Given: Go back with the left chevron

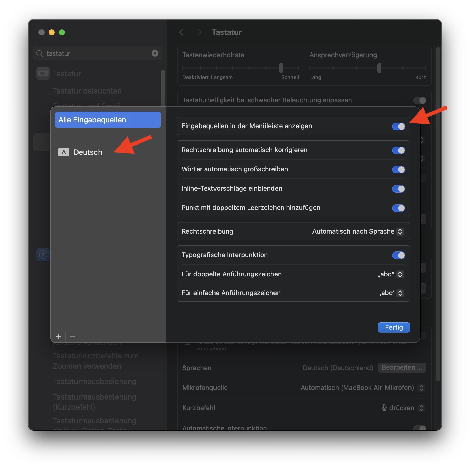Looking at the screenshot, I should (x=181, y=32).
